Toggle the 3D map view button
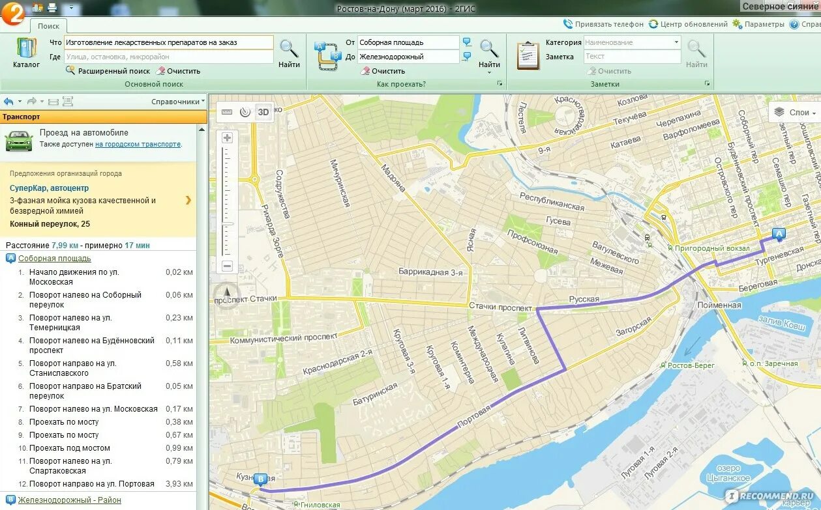Viewport: 821px width, 510px height. pyautogui.click(x=263, y=111)
